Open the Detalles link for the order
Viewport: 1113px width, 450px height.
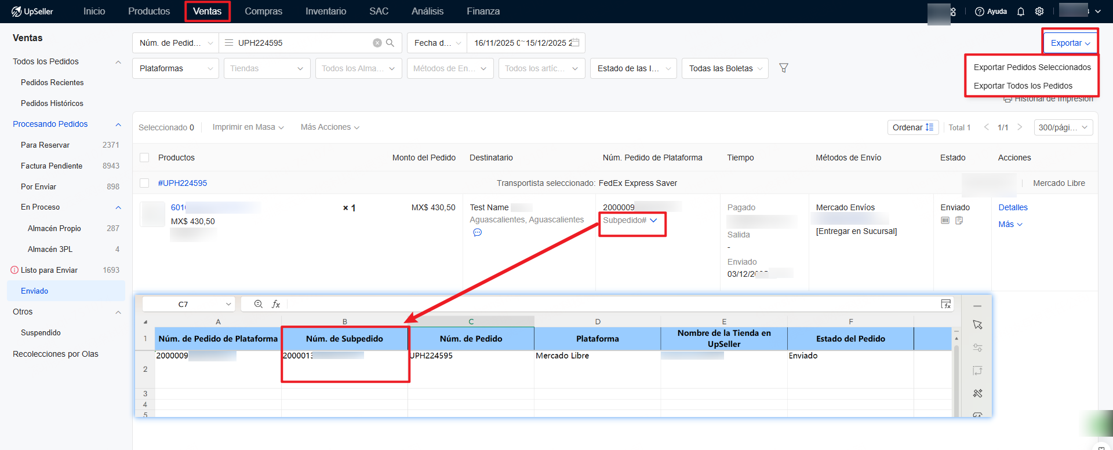click(x=1013, y=207)
